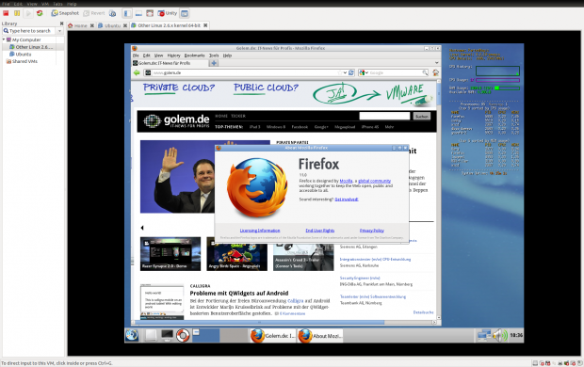The width and height of the screenshot is (584, 367).
Task: Click the Suchen button on golem.de
Action: coord(422,116)
